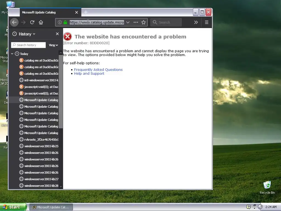The image size is (281, 211).
Task: Click the red error X icon
Action: [x=68, y=37]
